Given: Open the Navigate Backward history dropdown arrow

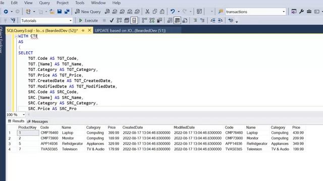Looking at the screenshot, I should (x=12, y=12).
